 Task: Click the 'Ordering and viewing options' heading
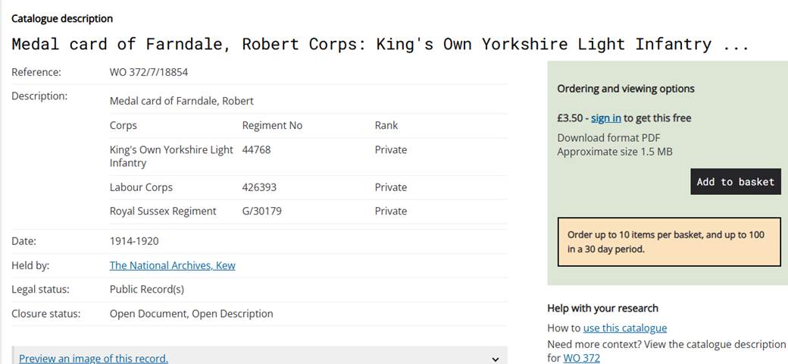[x=626, y=89]
